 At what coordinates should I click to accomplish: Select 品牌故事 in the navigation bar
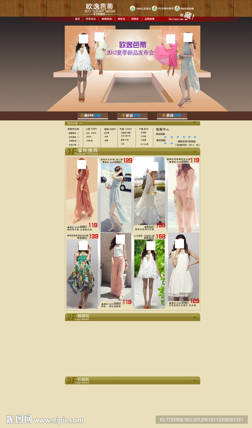click(149, 19)
